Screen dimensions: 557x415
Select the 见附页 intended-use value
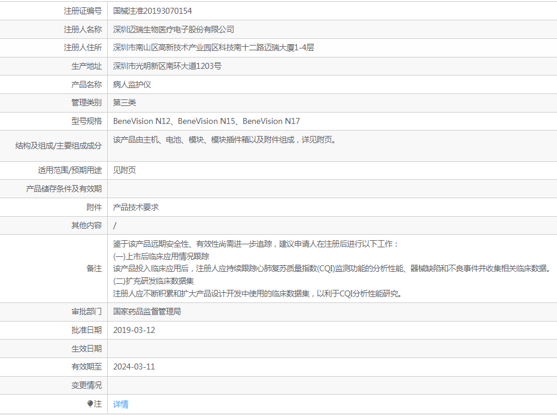(x=125, y=170)
